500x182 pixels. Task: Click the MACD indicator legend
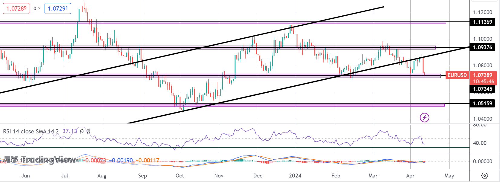41,160
